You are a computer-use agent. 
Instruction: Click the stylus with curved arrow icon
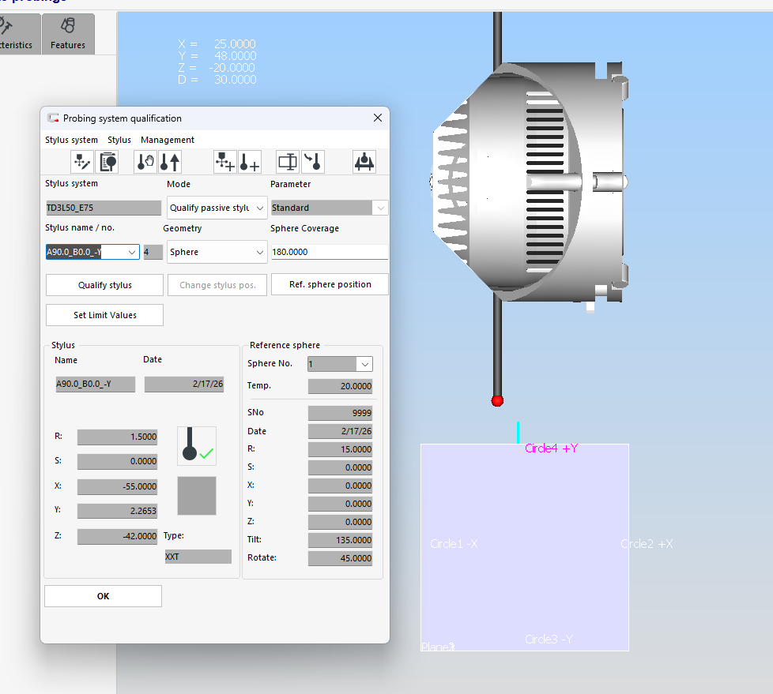[x=313, y=162]
